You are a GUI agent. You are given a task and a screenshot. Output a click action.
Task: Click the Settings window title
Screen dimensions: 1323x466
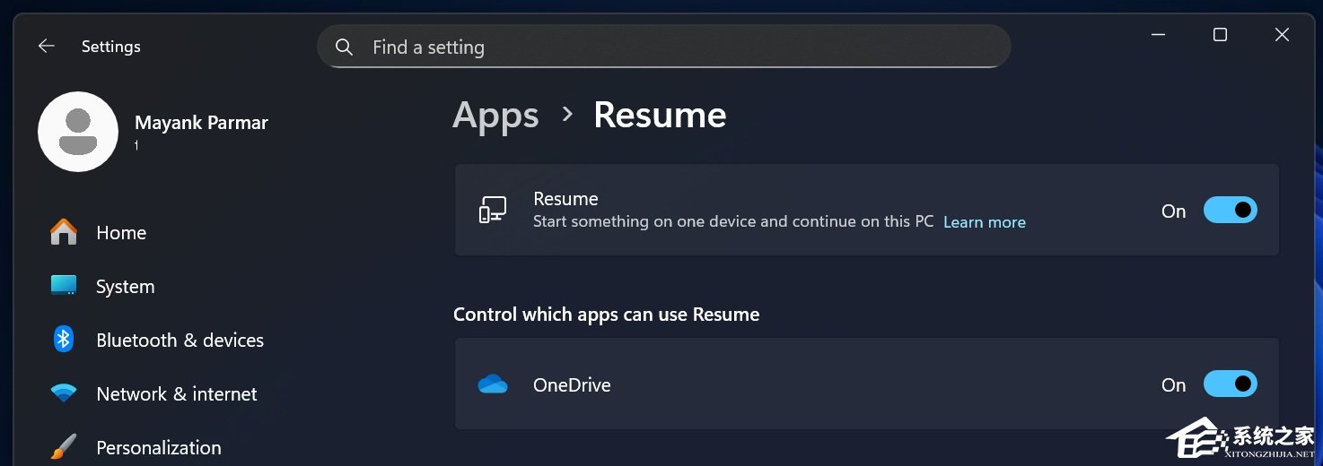click(110, 47)
